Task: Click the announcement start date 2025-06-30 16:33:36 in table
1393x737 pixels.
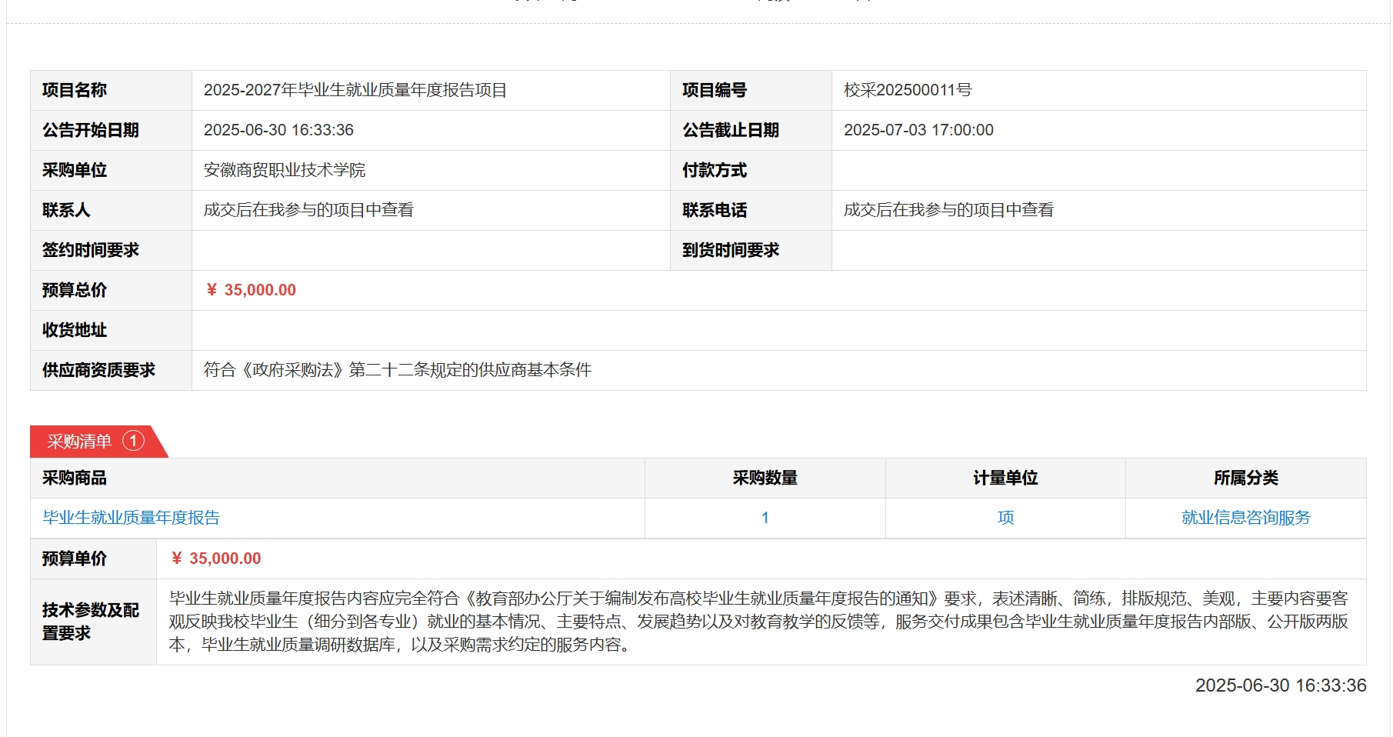Action: click(x=278, y=130)
